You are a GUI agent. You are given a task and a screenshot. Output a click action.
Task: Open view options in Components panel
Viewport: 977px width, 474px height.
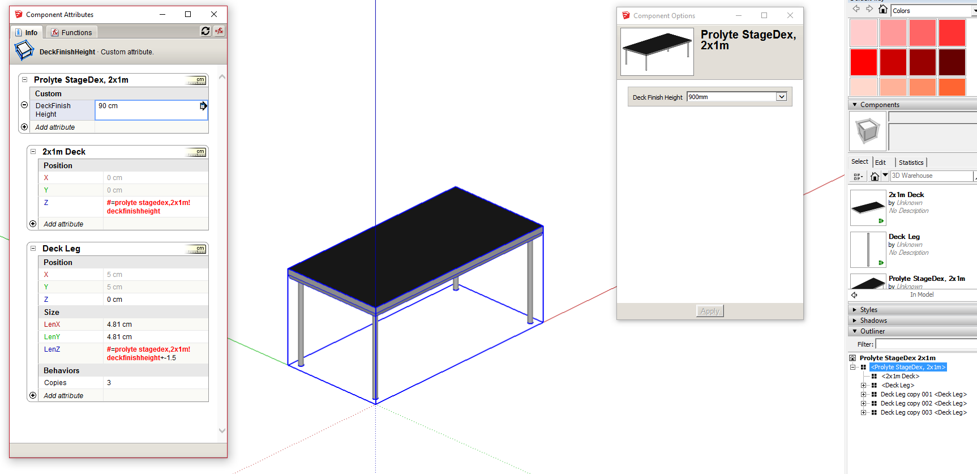click(x=858, y=177)
